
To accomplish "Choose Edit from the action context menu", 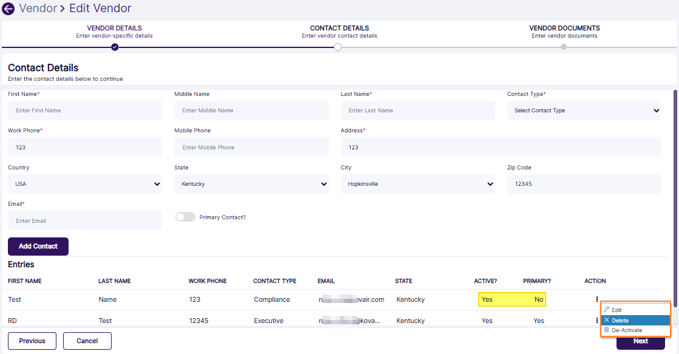I will coord(617,310).
